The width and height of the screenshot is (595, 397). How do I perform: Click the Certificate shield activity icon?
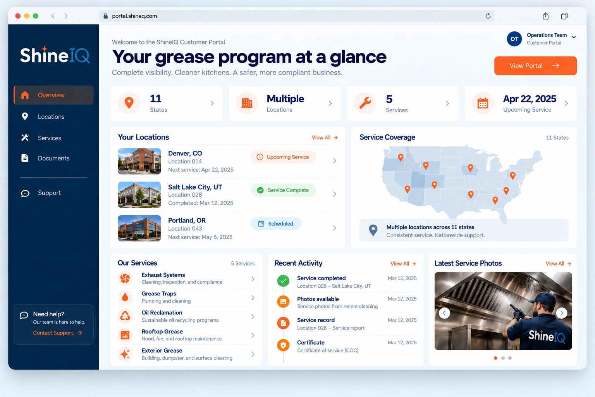[x=283, y=345]
